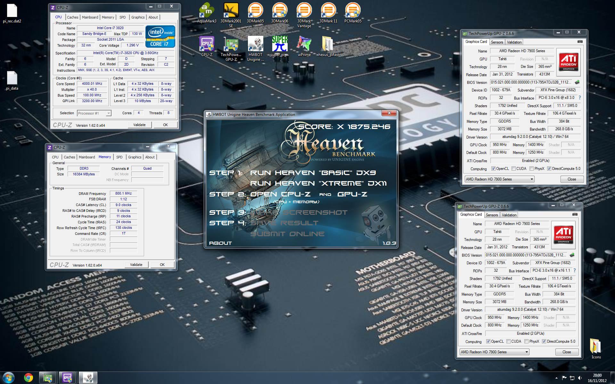Click Close button in lower GPU-Z window
This screenshot has width=615, height=384.
pos(567,352)
